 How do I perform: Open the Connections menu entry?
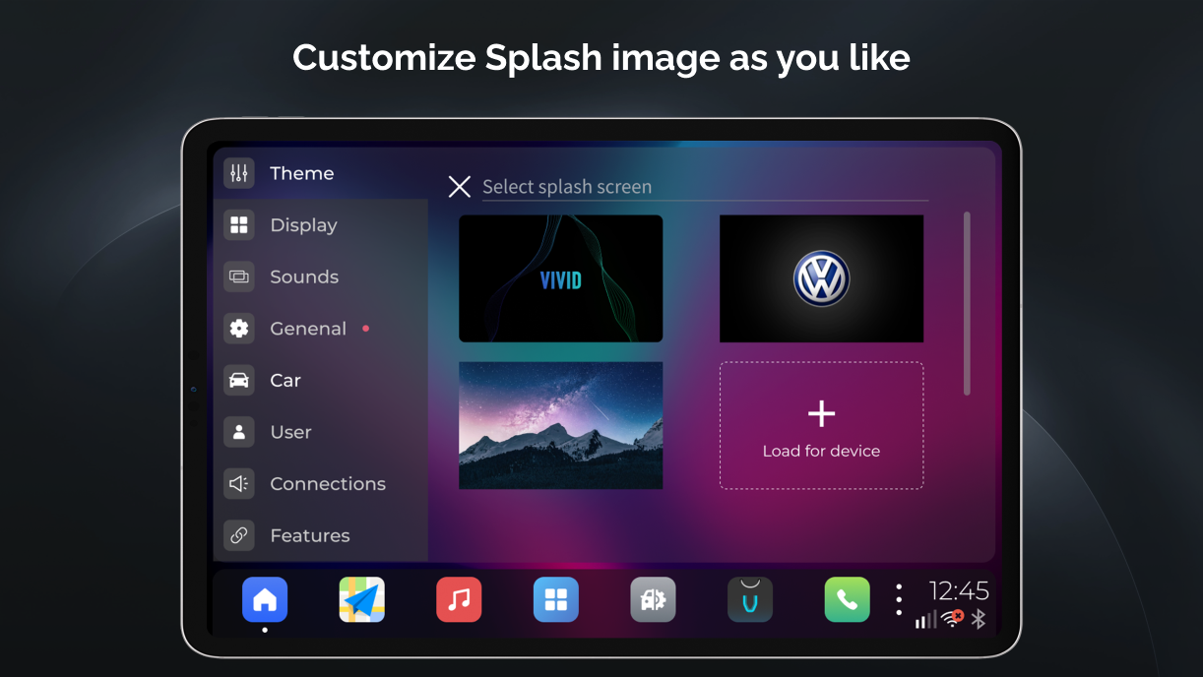(328, 483)
